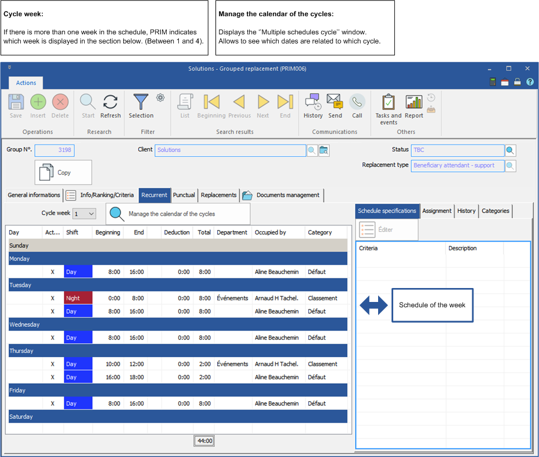
Task: Show the search results List
Action: click(x=185, y=102)
